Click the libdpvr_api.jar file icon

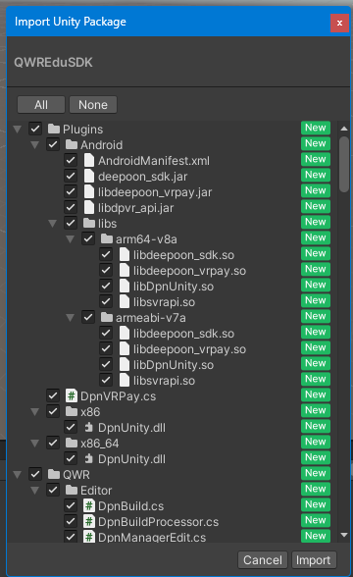pyautogui.click(x=89, y=208)
